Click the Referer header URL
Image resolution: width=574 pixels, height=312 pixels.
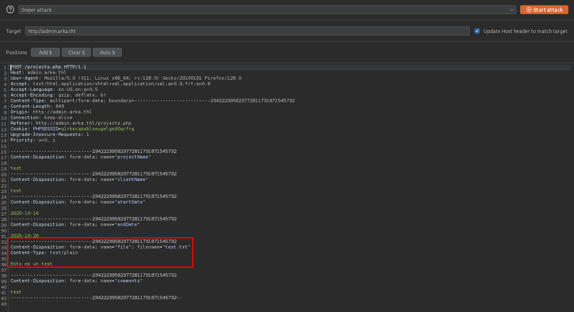[83, 123]
